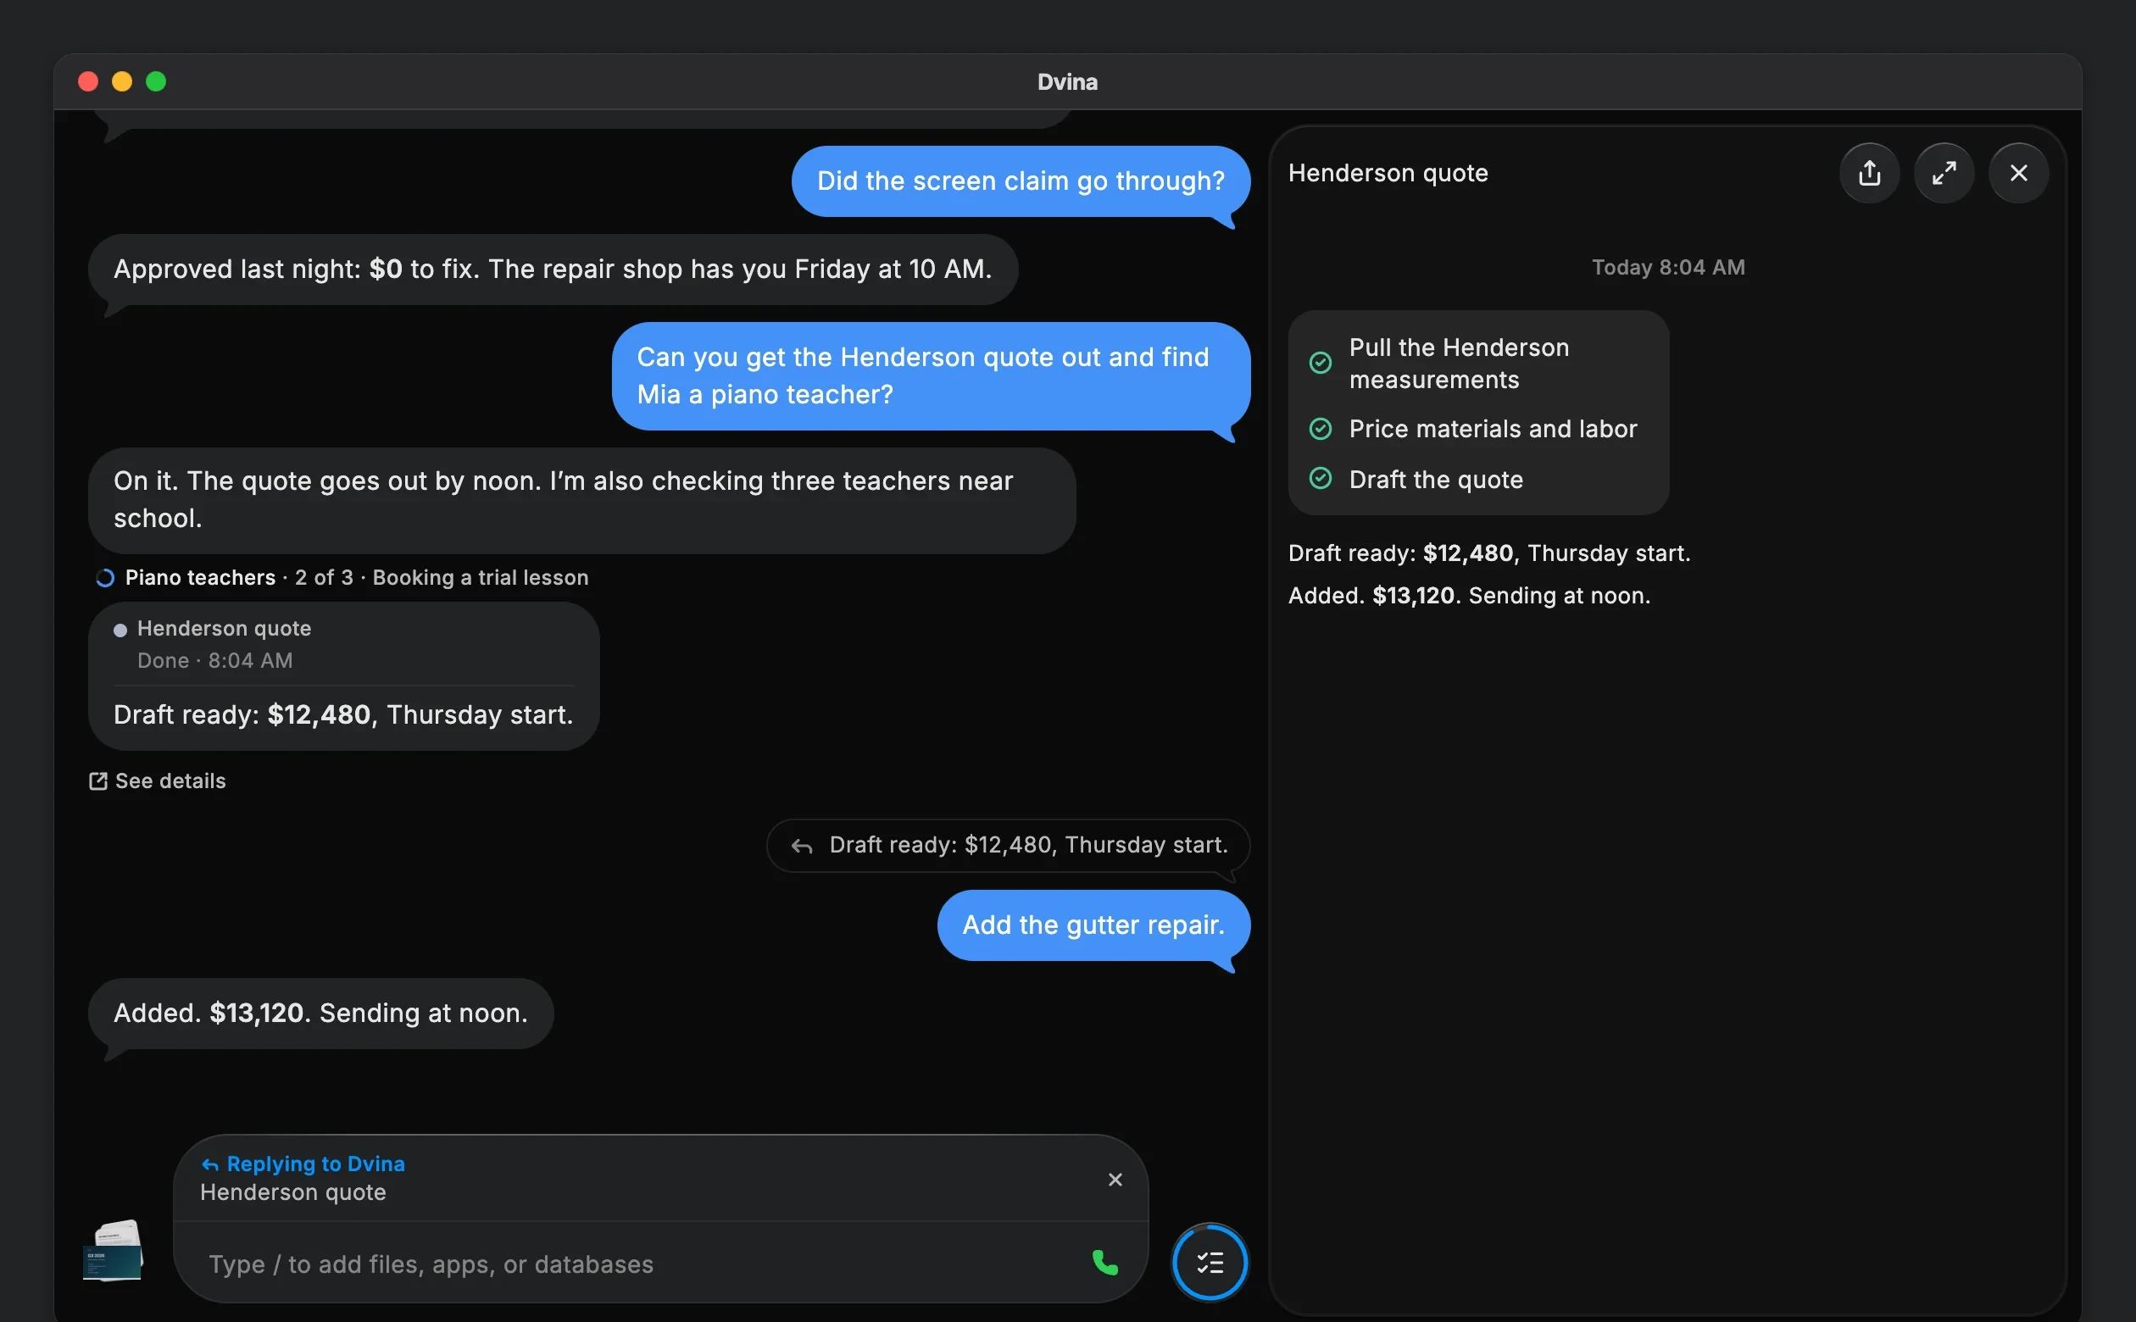Click the 'Can you get the Henderson quote out' message
Screen dimensions: 2136x1322
click(x=932, y=376)
